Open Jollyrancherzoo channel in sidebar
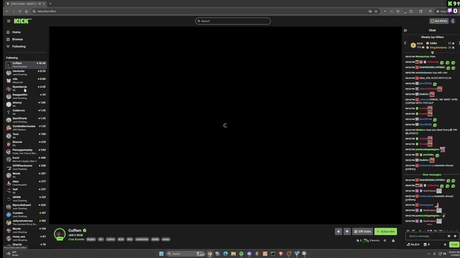 click(26, 223)
